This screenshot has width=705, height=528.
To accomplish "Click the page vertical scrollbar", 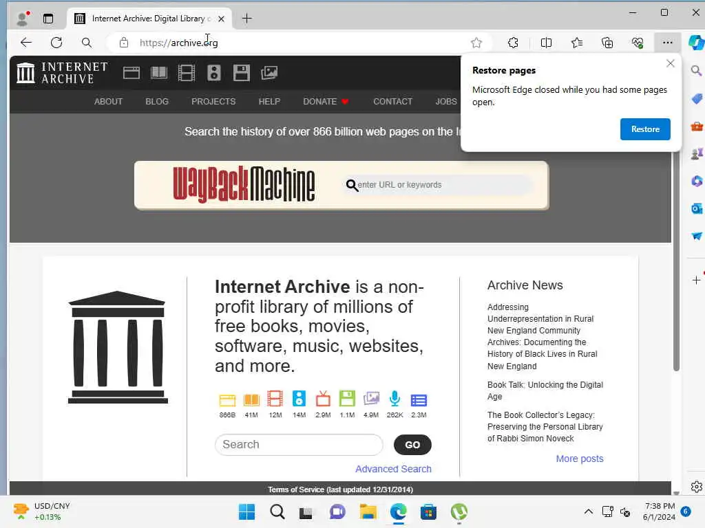I will (x=676, y=261).
